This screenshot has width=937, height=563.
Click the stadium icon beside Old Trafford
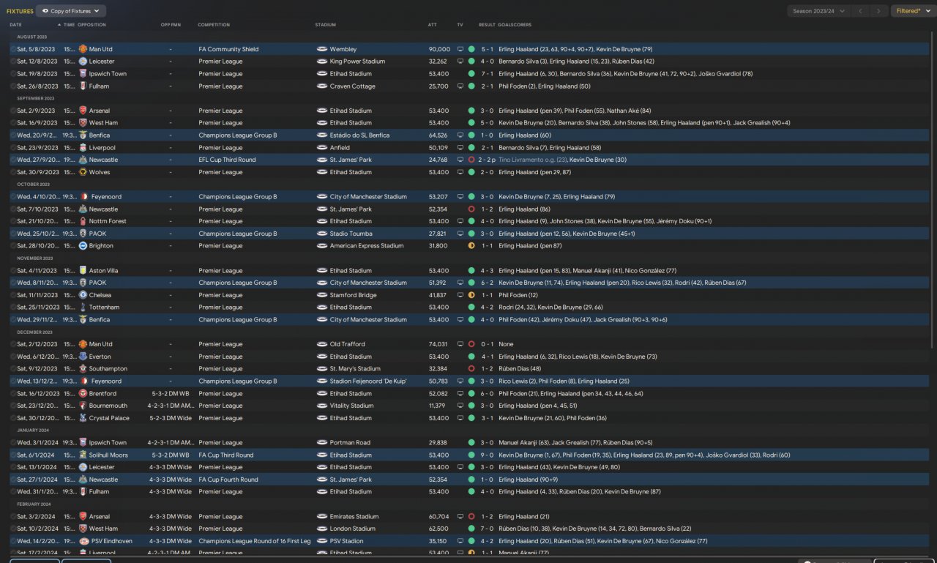[x=322, y=344]
